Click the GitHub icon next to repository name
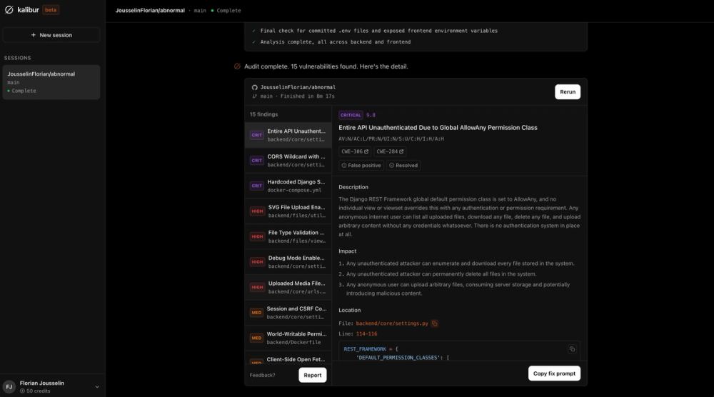 (255, 87)
